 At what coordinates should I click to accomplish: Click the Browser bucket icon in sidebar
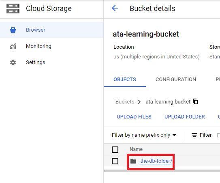pyautogui.click(x=13, y=30)
